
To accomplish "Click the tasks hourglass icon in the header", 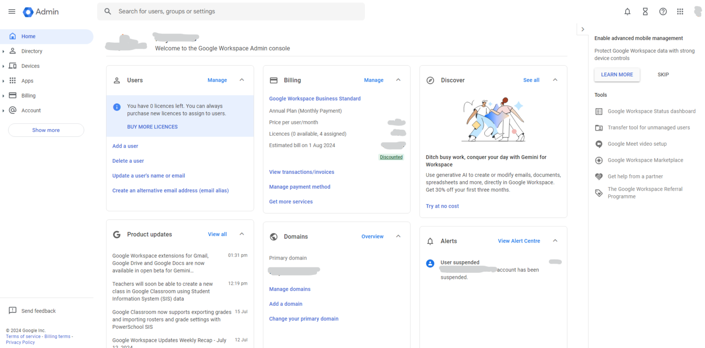I will tap(645, 11).
